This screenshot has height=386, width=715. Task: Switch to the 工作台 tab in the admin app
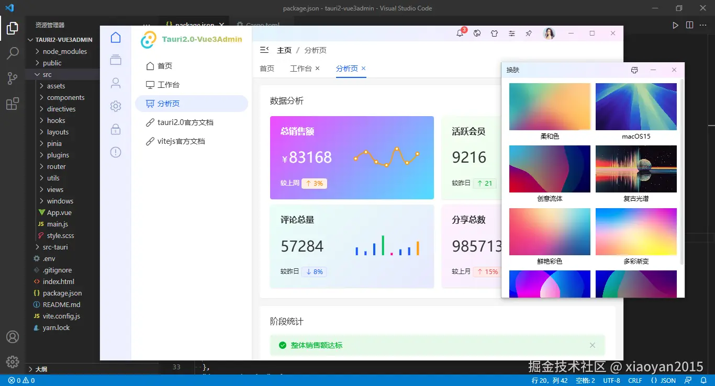301,68
